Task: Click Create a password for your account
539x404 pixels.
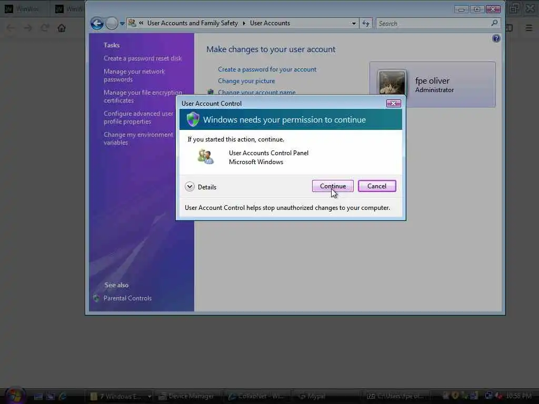Action: pyautogui.click(x=267, y=69)
